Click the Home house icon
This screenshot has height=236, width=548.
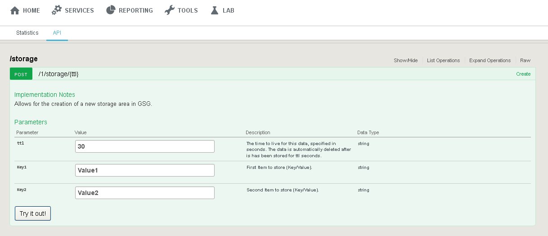(15, 10)
